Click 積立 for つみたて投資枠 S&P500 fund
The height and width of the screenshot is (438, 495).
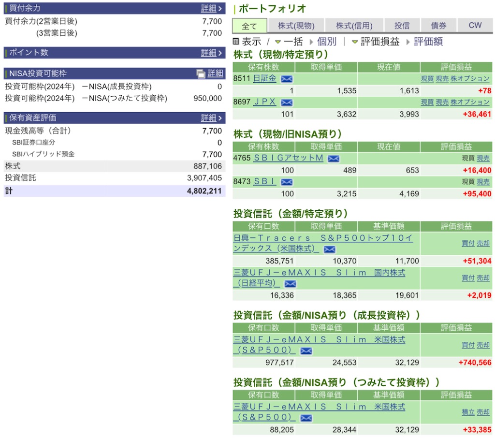(x=468, y=412)
